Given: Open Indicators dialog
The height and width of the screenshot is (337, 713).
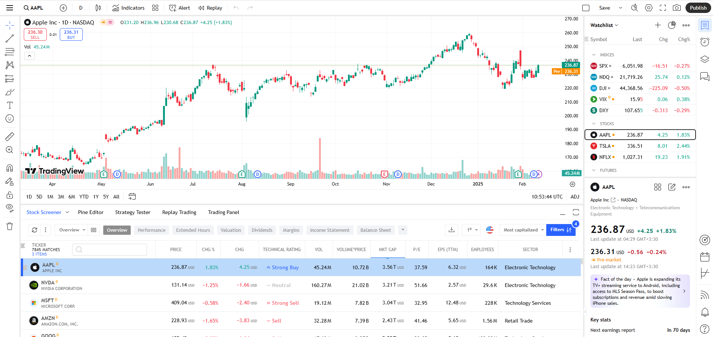Looking at the screenshot, I should point(128,8).
